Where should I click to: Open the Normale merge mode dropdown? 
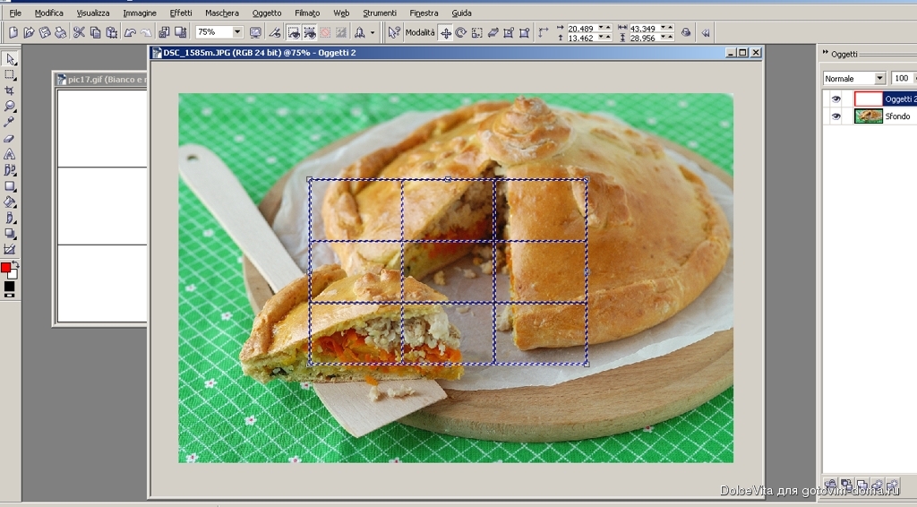pos(879,78)
